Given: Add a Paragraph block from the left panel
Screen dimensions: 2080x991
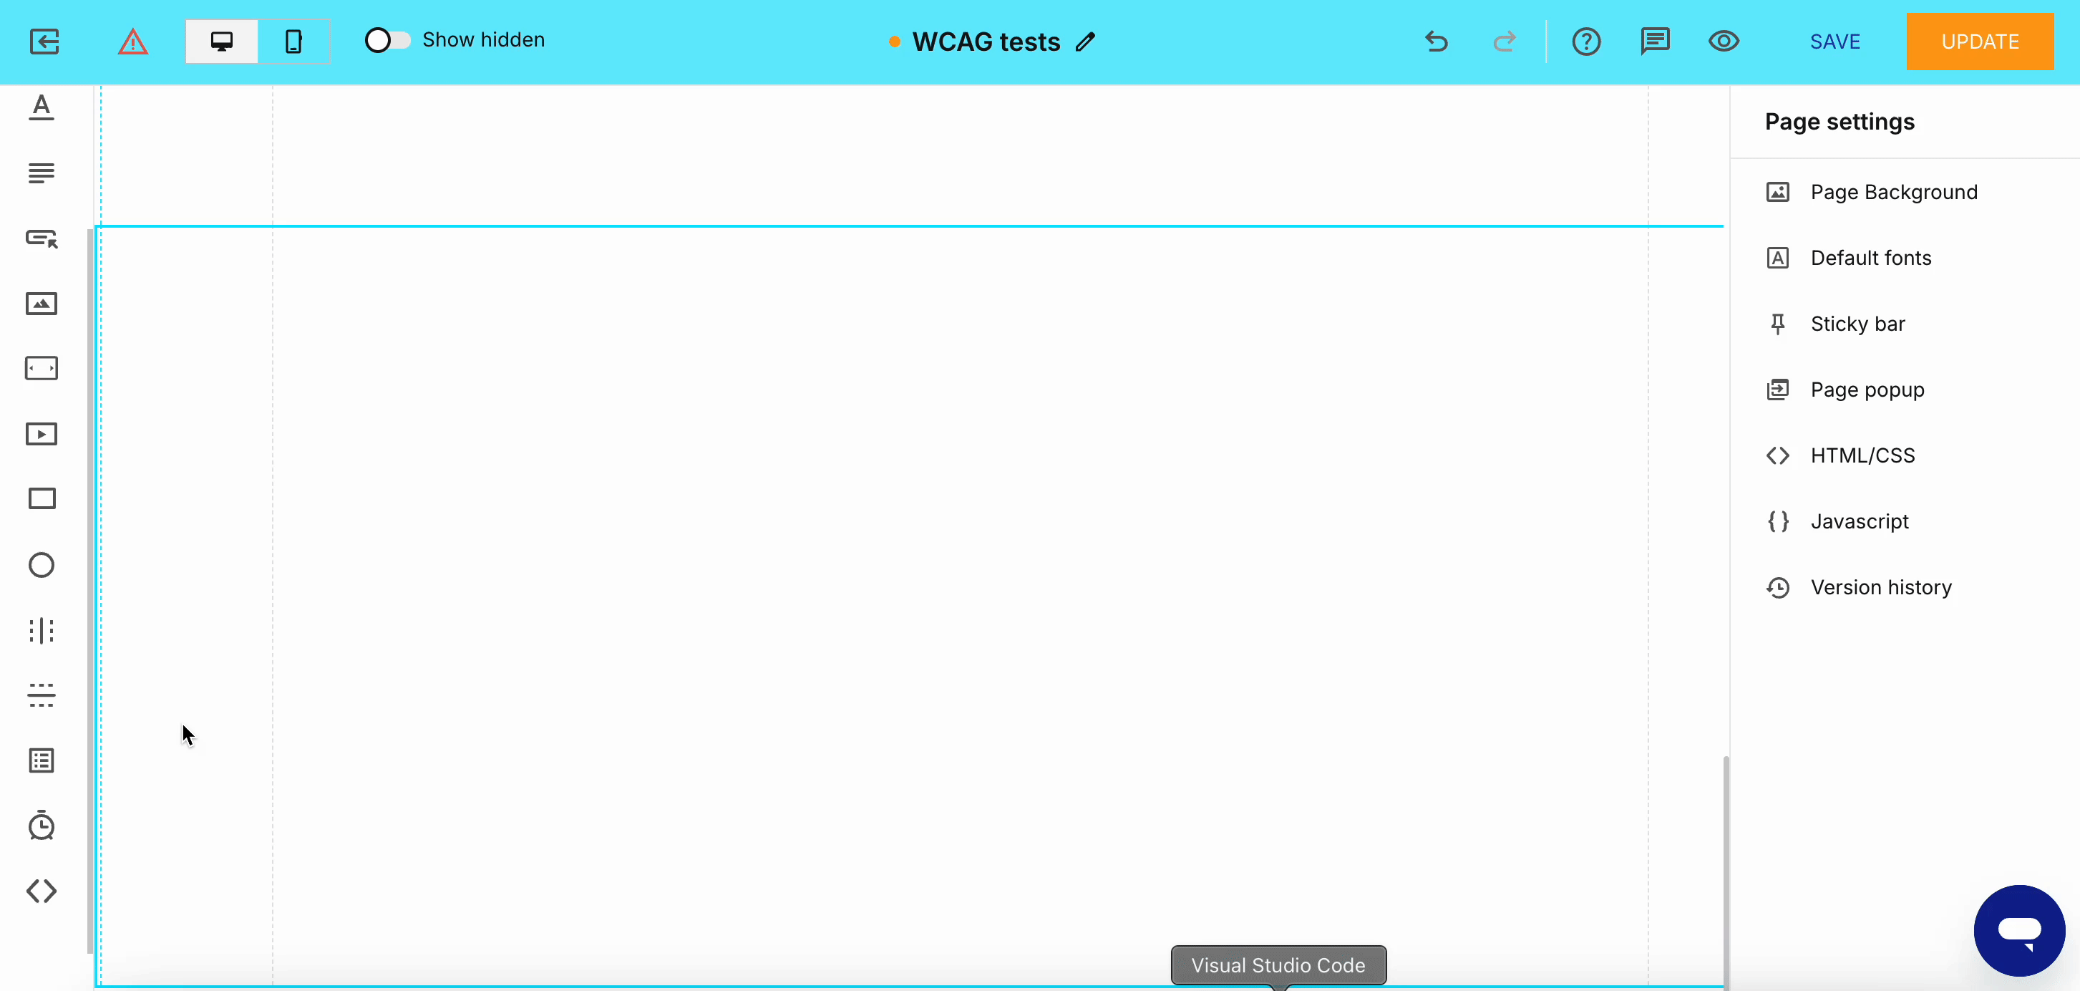Looking at the screenshot, I should 42,172.
